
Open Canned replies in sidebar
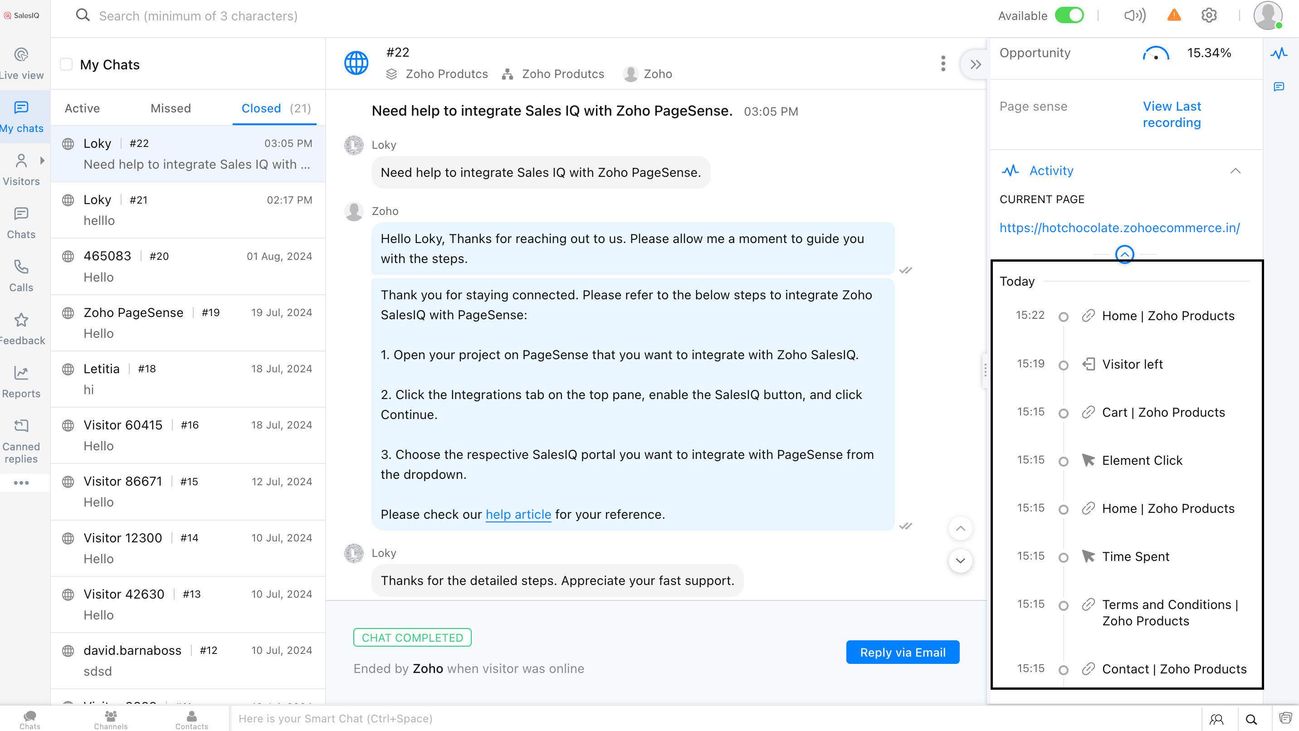[21, 442]
